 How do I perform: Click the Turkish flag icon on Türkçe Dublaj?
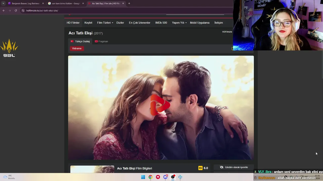72,41
